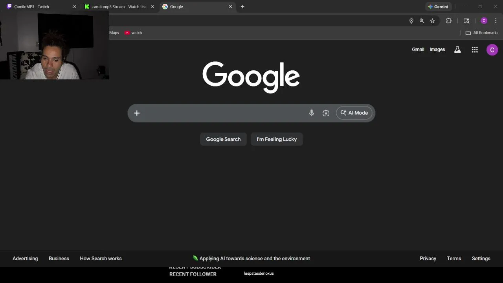Click the Google Search button
Viewport: 503px width, 283px height.
tap(223, 139)
